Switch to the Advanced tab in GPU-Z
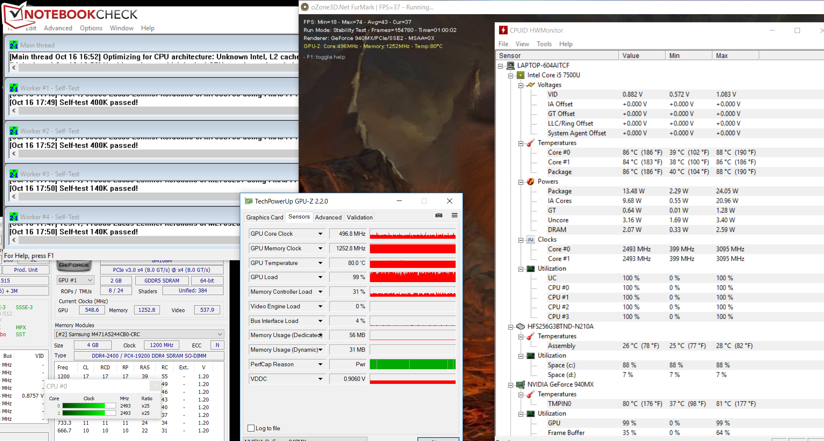This screenshot has height=441, width=824. (328, 217)
